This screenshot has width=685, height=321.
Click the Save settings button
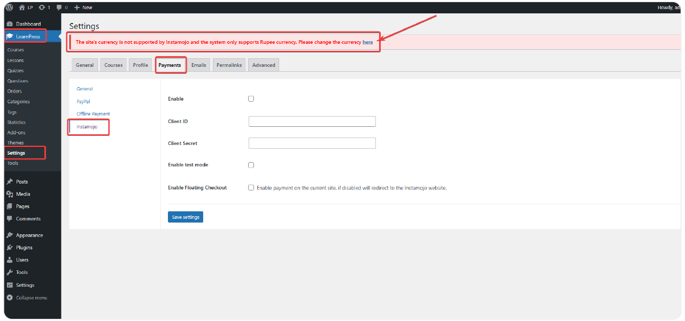click(x=185, y=217)
